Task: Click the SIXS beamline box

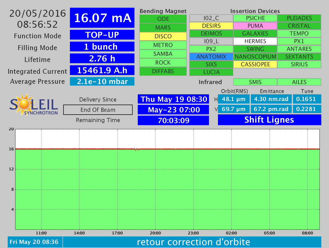Action: [x=211, y=65]
